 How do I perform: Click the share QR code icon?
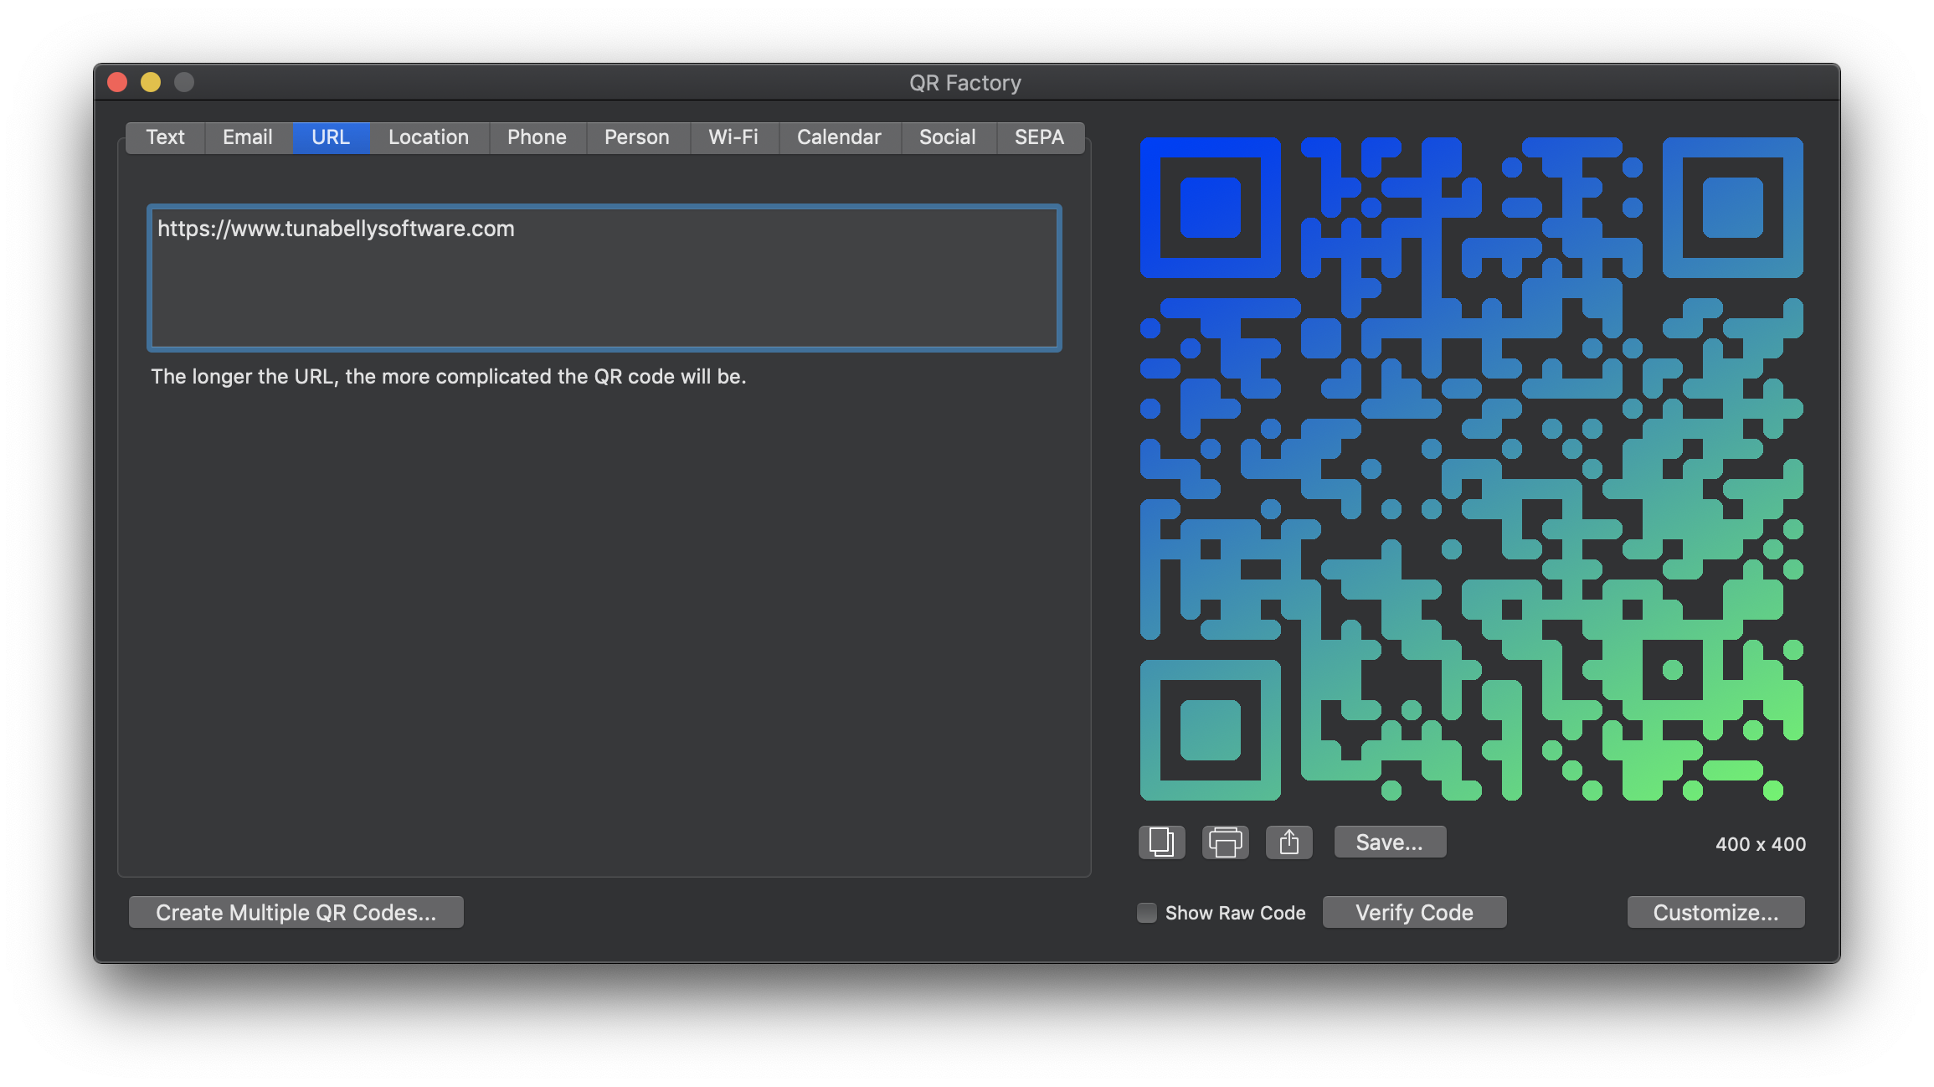point(1287,841)
